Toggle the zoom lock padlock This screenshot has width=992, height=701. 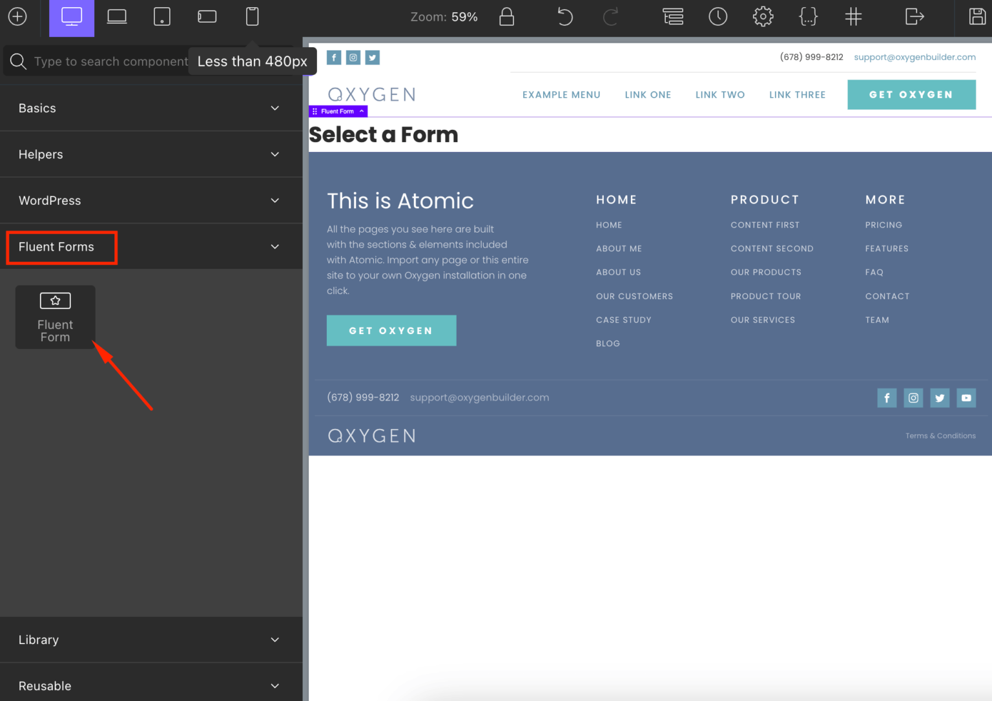click(x=506, y=17)
